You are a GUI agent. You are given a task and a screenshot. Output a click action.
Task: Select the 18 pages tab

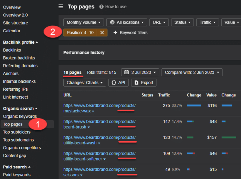[72, 72]
